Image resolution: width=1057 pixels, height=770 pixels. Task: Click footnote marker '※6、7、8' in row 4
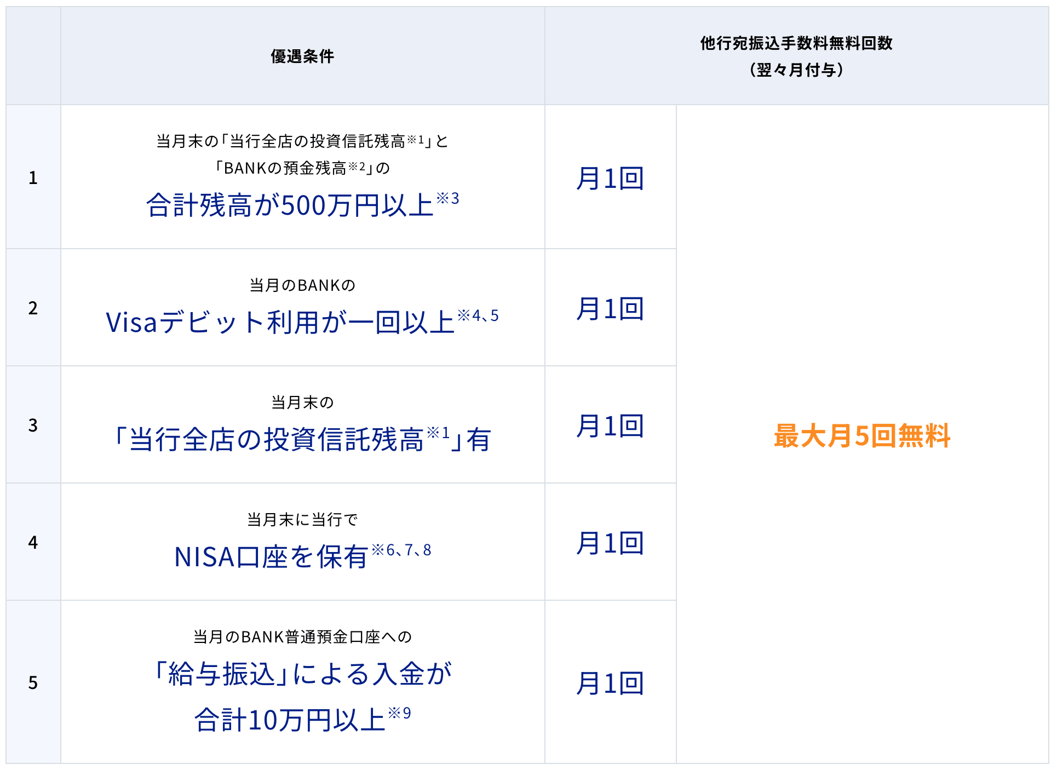[401, 550]
